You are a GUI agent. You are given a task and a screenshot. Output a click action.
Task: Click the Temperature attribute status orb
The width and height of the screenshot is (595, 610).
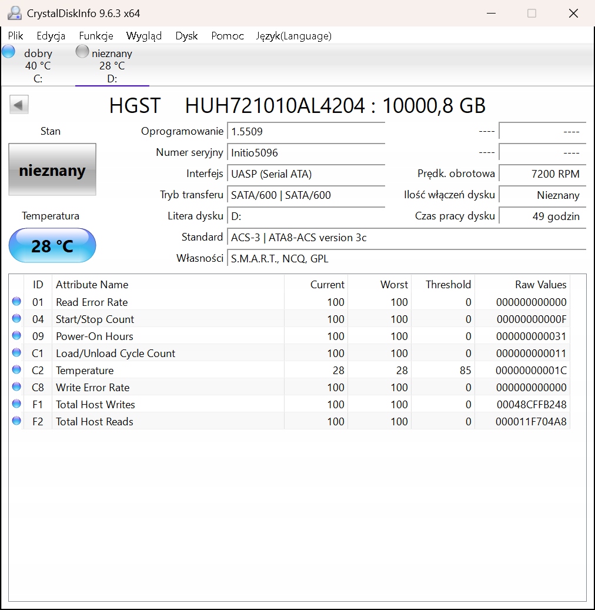coord(16,370)
